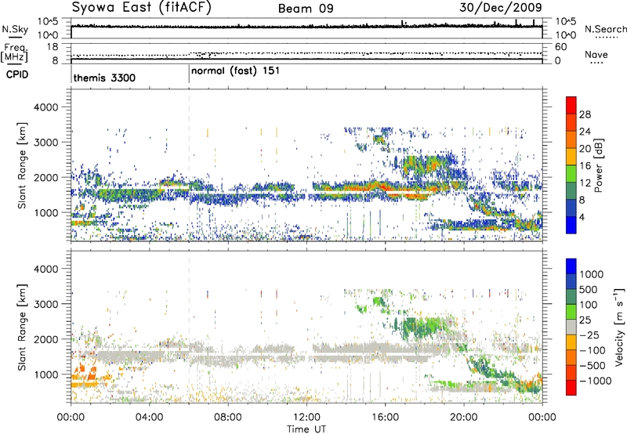Click the '12' label on Power color bar
The width and height of the screenshot is (627, 434).
coord(585,183)
